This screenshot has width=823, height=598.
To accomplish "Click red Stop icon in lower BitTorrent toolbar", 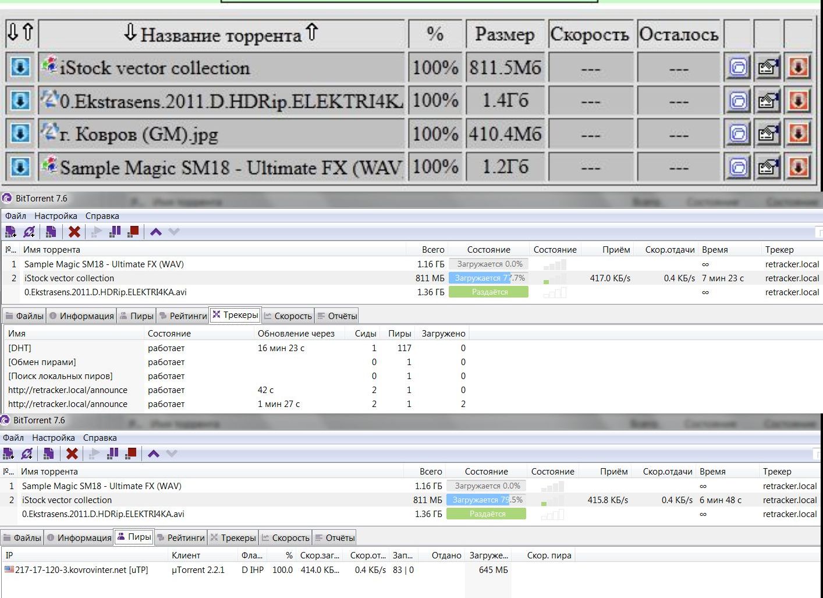I will click(x=131, y=454).
